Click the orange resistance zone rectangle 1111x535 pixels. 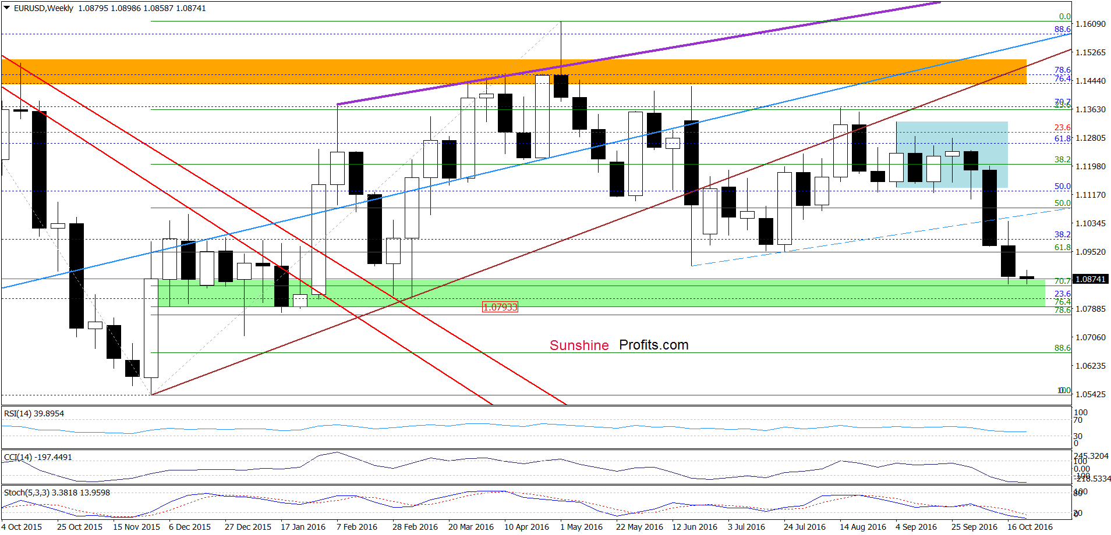coord(514,72)
